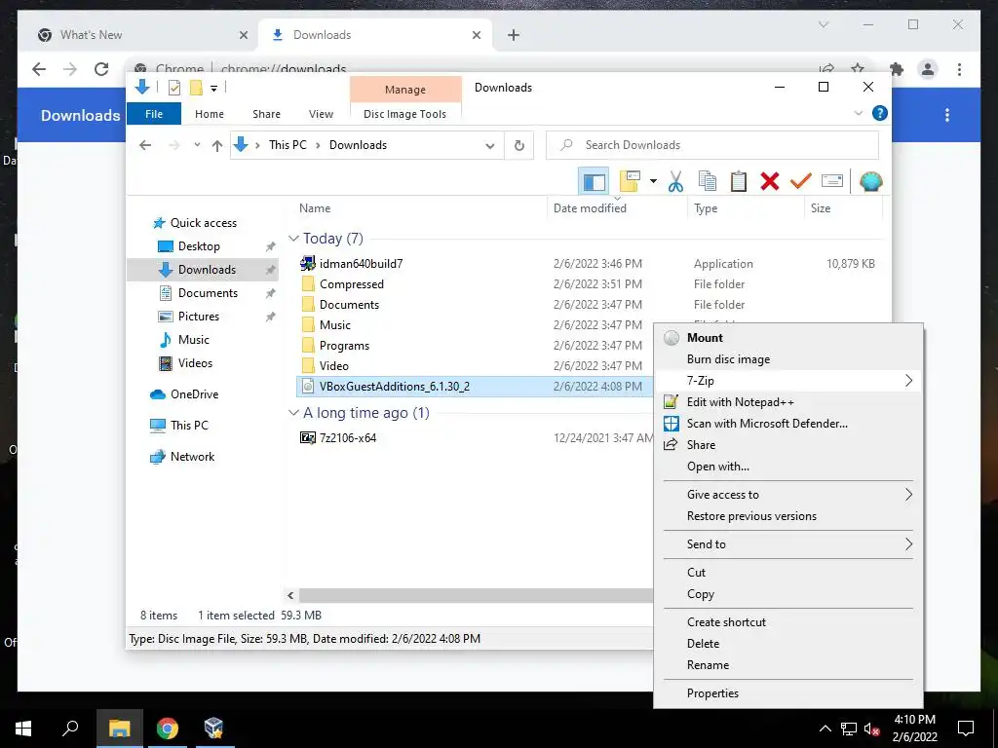This screenshot has width=998, height=748.
Task: Open VirtualBox from the taskbar
Action: coord(213,729)
